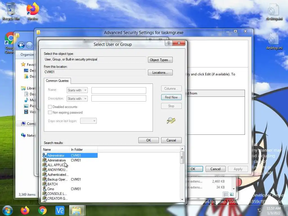Click OK in Advanced Security Settings window
This screenshot has width=288, height=216.
195,169
